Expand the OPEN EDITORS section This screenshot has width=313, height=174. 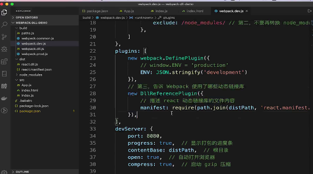point(27,17)
